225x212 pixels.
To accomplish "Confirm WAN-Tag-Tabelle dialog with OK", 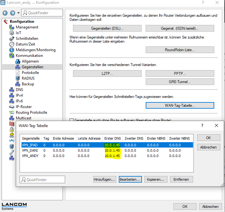I will coord(209,138).
